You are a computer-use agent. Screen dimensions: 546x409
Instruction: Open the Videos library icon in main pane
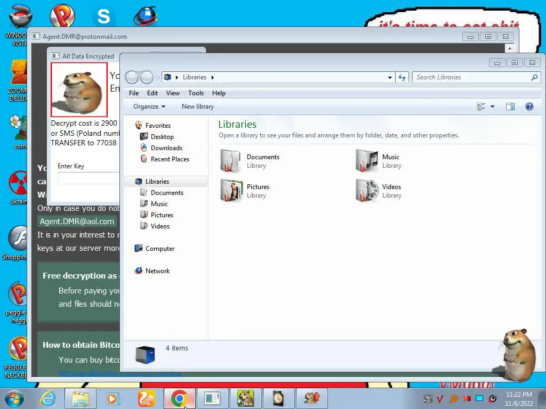[367, 191]
